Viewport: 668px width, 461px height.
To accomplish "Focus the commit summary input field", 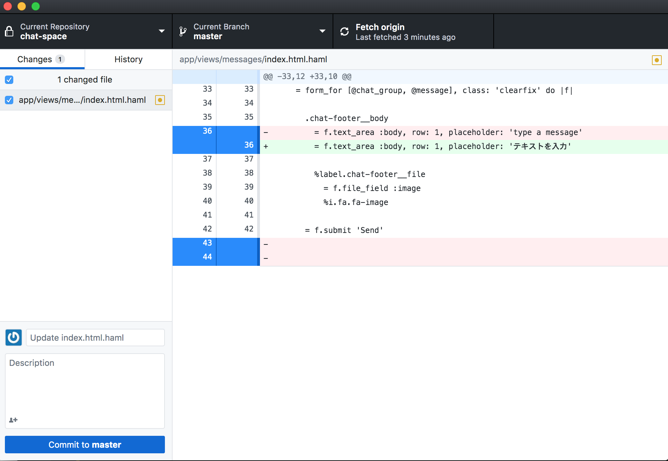I will tap(95, 338).
